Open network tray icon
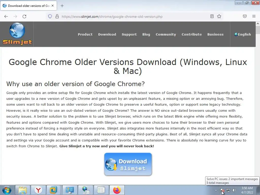260x195 pixels. 228,190
